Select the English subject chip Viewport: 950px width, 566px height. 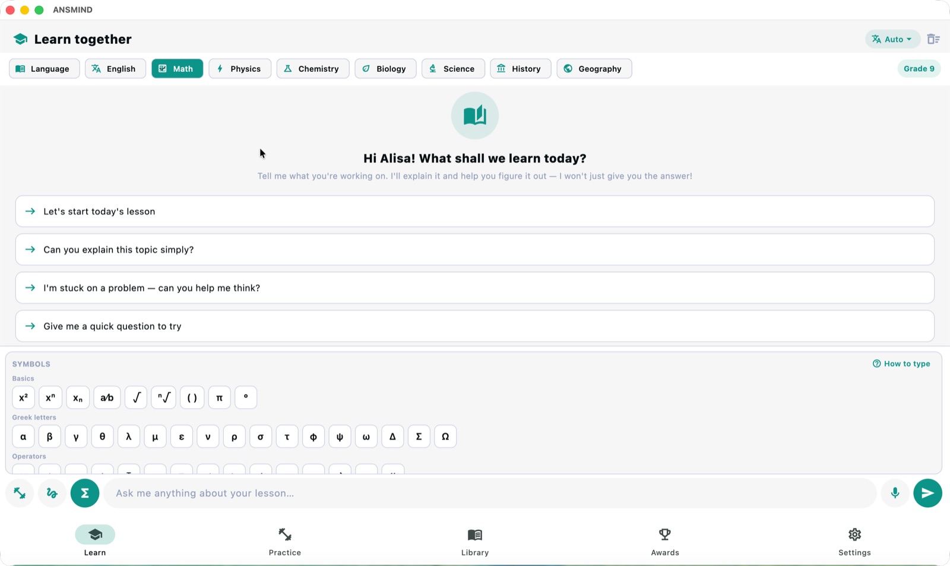click(115, 69)
